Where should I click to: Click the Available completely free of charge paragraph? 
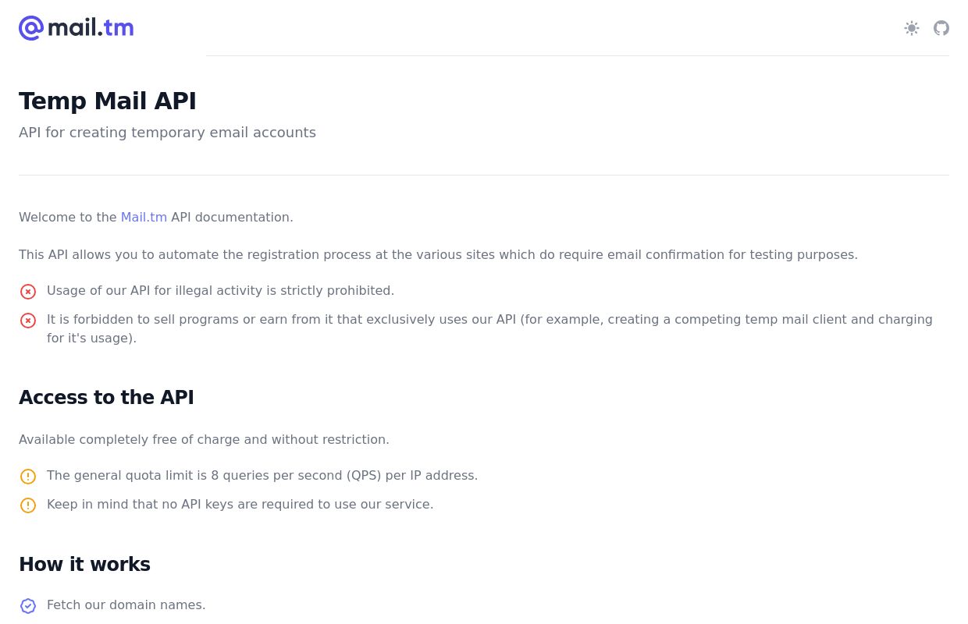tap(204, 440)
